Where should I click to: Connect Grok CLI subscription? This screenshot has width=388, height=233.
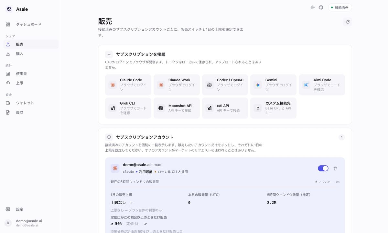tap(128, 108)
